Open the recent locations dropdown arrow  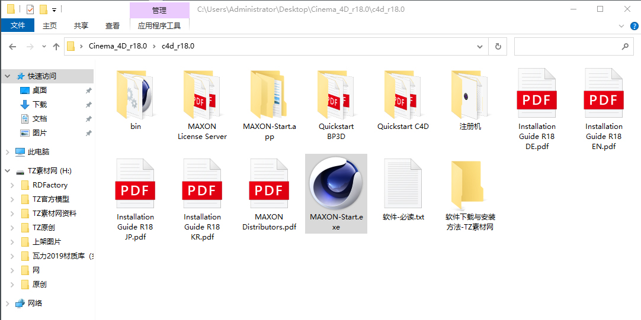click(x=44, y=47)
